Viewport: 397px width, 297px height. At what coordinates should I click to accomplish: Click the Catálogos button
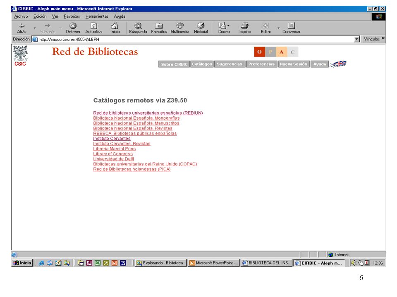click(x=202, y=64)
